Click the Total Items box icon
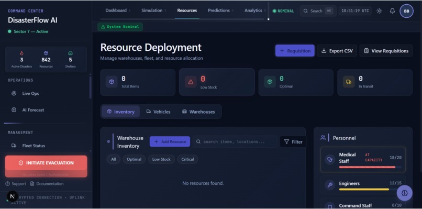 tap(112, 82)
